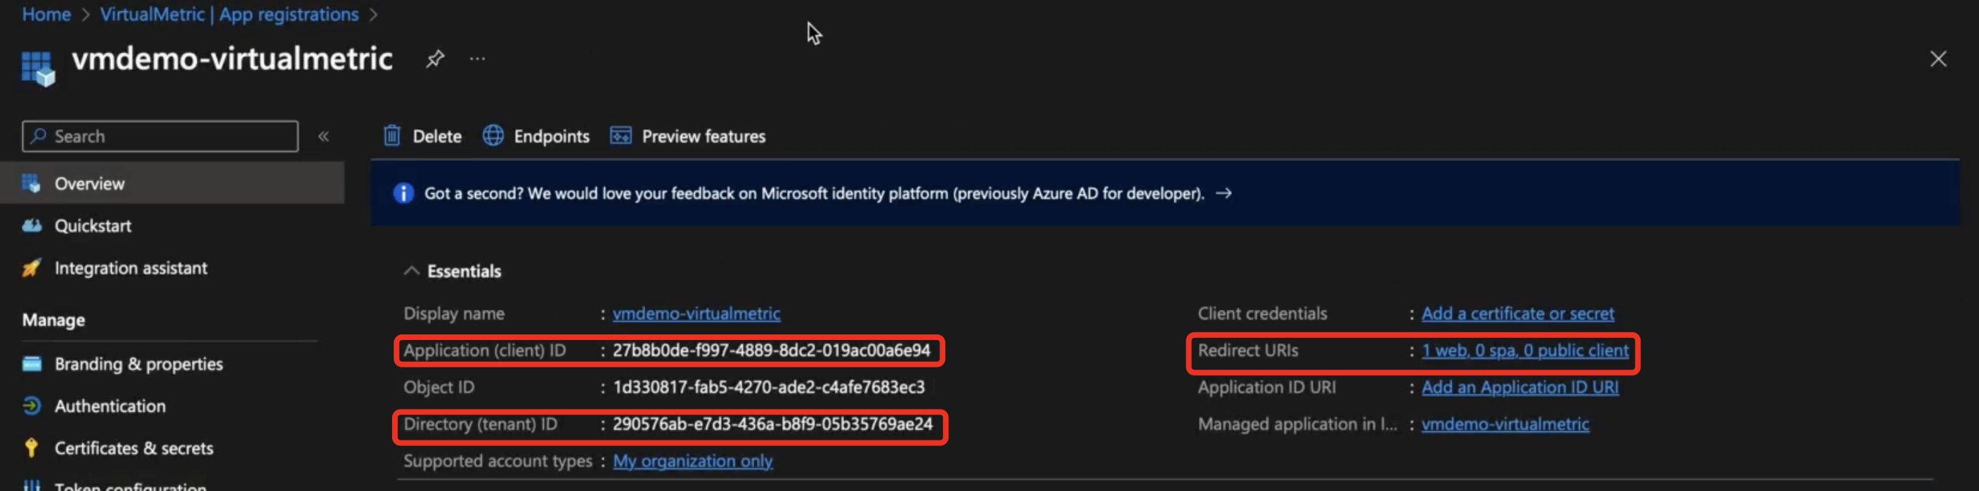This screenshot has height=491, width=1979.
Task: Open VirtualMetric App registrations breadcrumb
Action: click(x=229, y=14)
